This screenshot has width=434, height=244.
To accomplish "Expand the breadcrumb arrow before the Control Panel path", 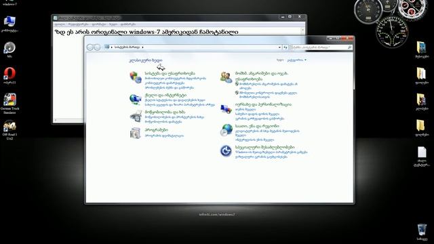I will (x=112, y=47).
